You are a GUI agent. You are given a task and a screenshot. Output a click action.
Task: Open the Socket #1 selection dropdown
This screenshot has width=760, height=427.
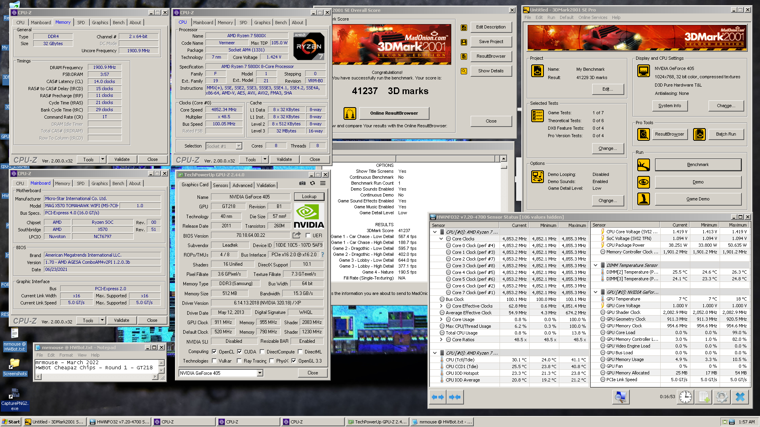(239, 146)
